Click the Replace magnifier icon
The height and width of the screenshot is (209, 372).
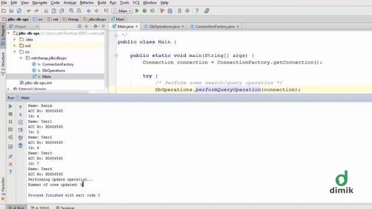click(79, 11)
